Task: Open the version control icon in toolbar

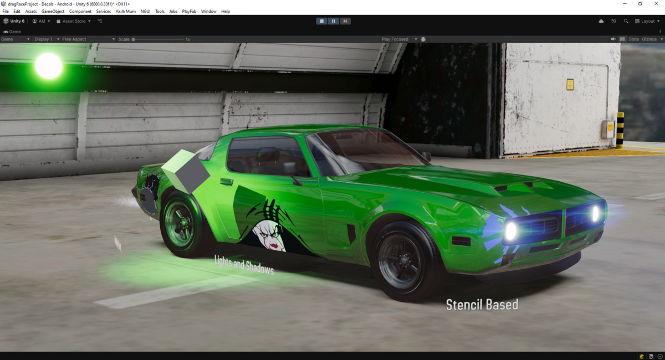Action: point(100,21)
